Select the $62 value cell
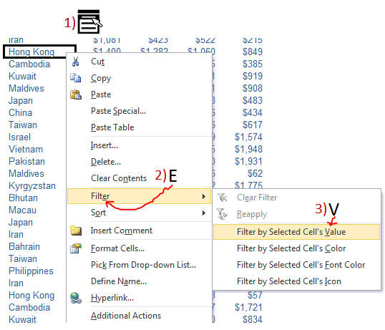The image size is (385, 330). (x=255, y=174)
